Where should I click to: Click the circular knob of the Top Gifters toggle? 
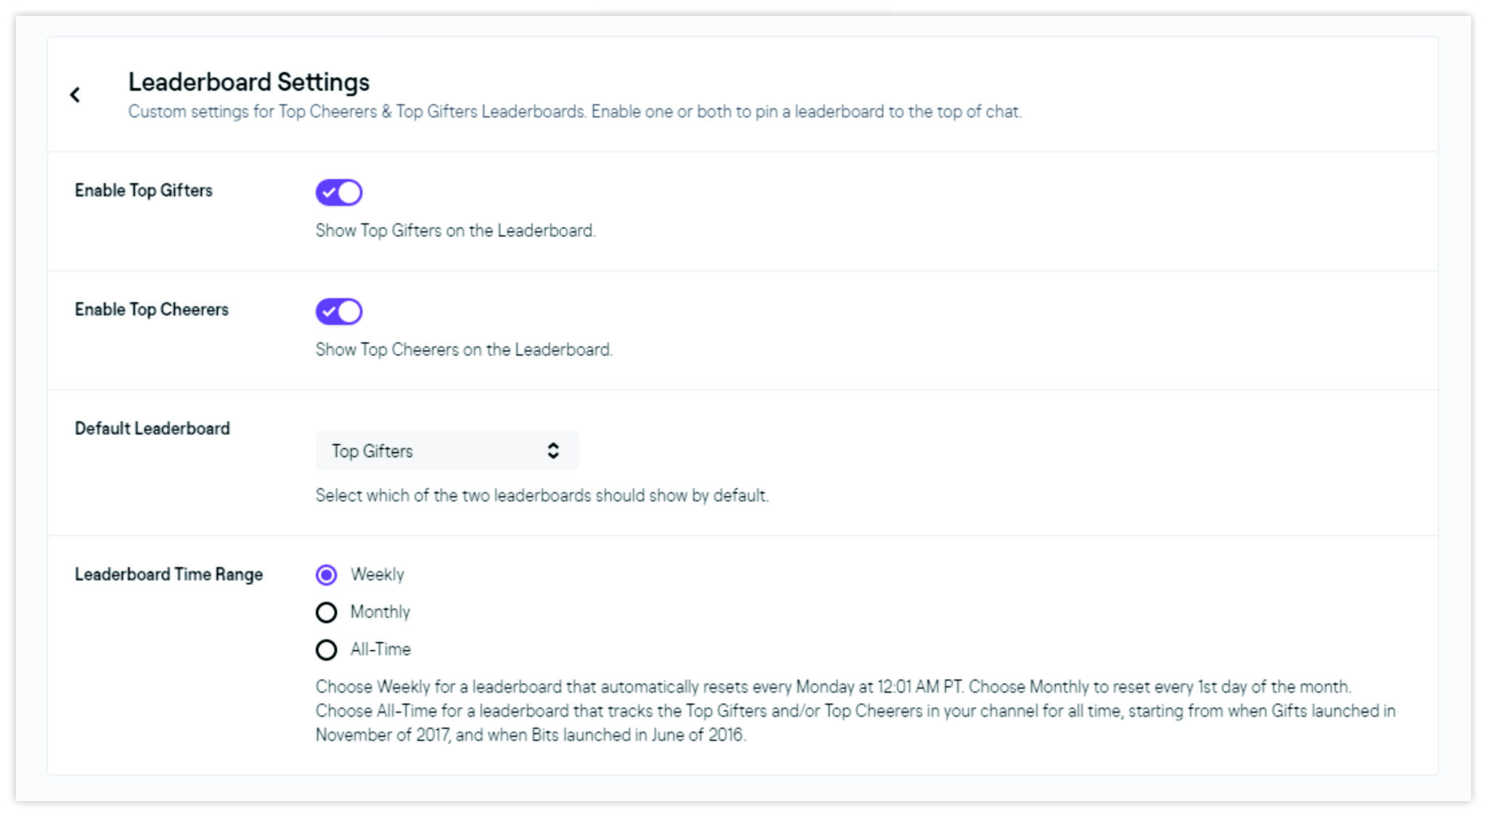pyautogui.click(x=349, y=192)
